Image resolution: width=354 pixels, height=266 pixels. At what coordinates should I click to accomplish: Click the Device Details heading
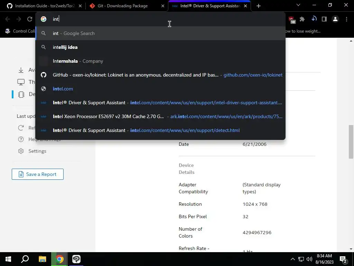click(x=186, y=169)
